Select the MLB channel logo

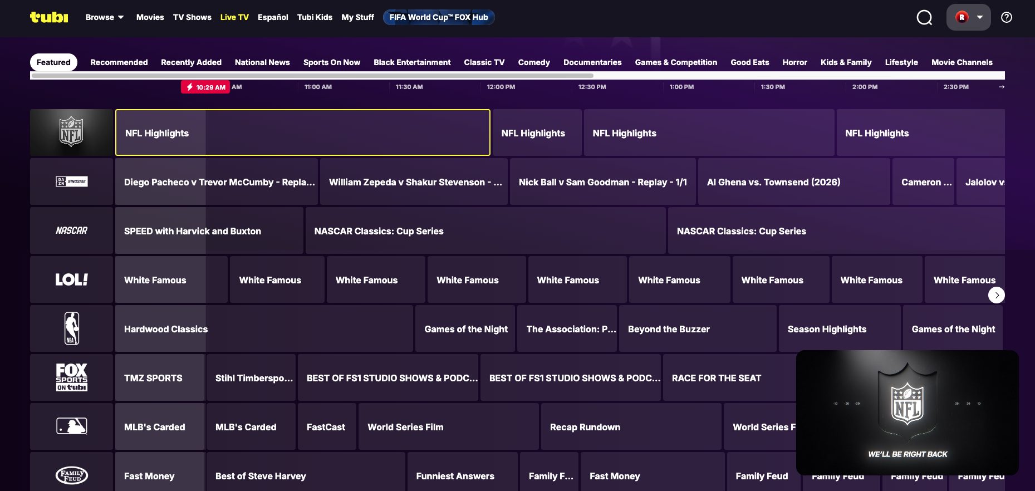coord(71,426)
